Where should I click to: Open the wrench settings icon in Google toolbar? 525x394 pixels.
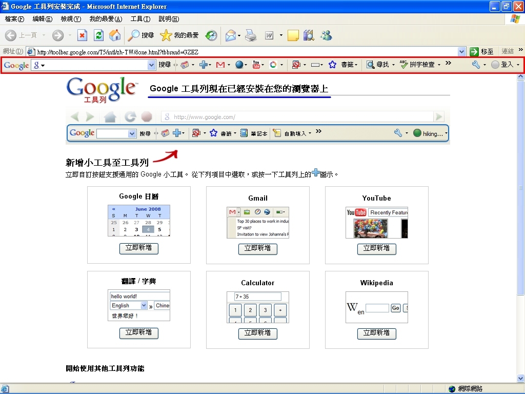pos(476,65)
